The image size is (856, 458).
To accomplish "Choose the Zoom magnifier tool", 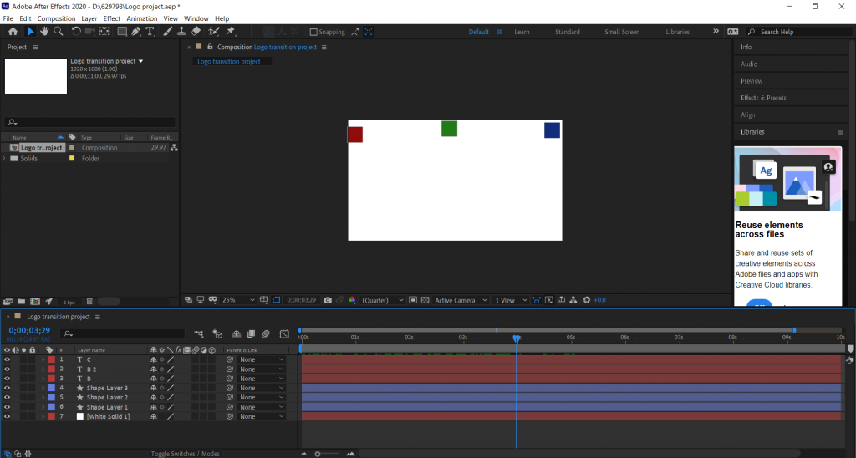I will [x=59, y=32].
